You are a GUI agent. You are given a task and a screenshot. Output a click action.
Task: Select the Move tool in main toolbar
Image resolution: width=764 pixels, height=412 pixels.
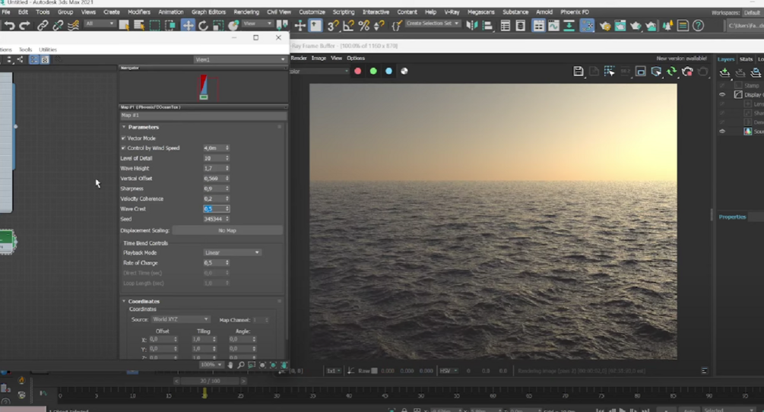click(188, 25)
